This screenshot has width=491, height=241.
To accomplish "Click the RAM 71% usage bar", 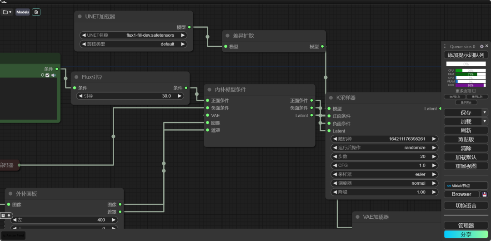I will tap(471, 74).
